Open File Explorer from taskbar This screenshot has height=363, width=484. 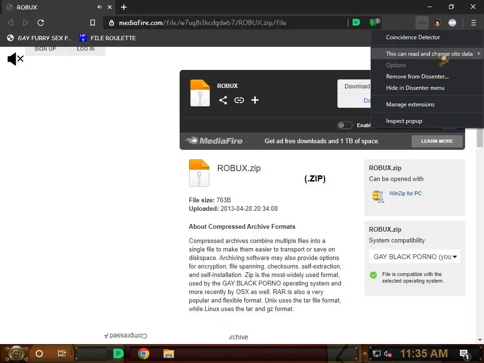pos(169,354)
